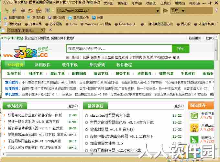
Task: Open the 文件 menu
Action: tap(108, 3)
